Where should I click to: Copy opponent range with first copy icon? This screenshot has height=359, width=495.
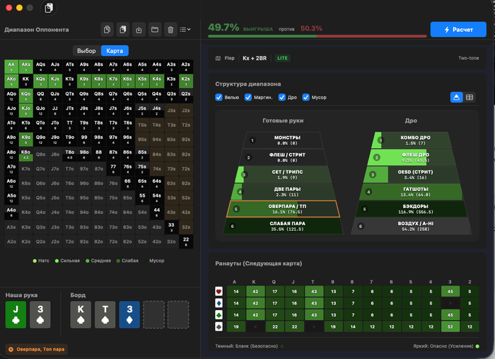(107, 30)
